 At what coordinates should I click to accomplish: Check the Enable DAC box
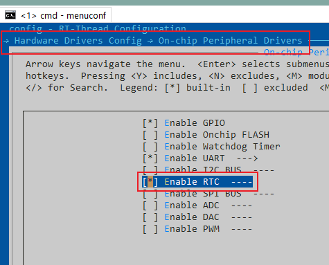[150, 217]
